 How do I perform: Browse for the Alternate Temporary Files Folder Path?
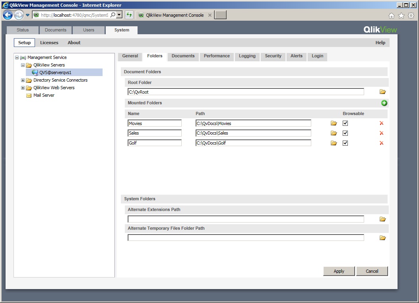click(382, 237)
